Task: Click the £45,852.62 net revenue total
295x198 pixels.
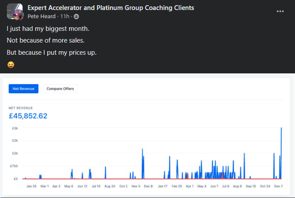Action: pyautogui.click(x=28, y=116)
